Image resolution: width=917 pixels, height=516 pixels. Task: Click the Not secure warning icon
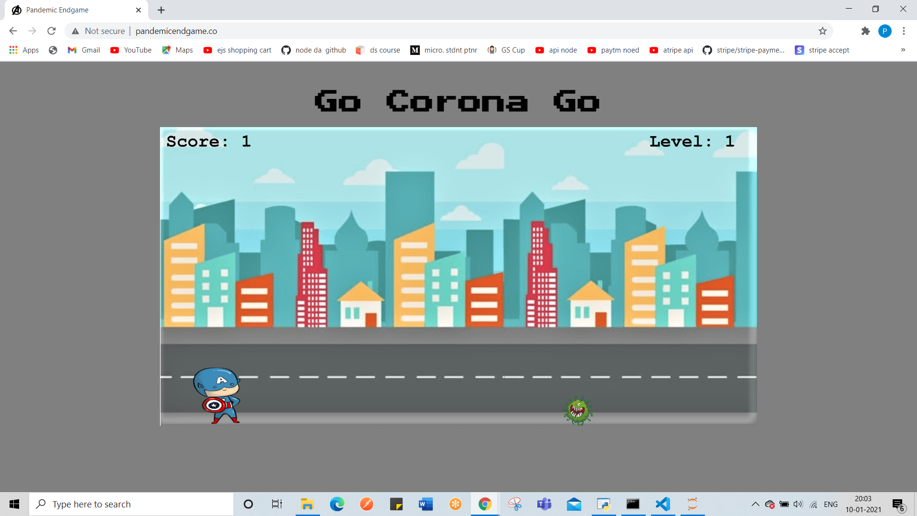pos(75,31)
